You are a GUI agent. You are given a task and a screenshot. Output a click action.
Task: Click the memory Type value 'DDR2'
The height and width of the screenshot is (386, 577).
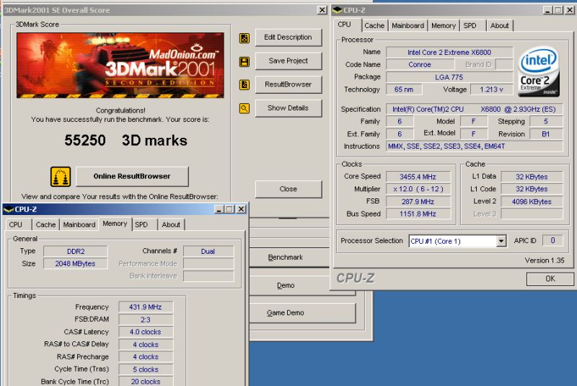click(76, 251)
